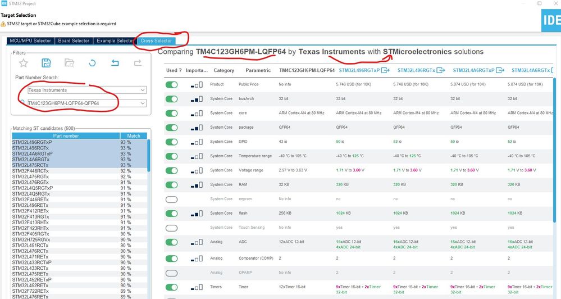Click importance bars icon in Timer row
The height and width of the screenshot is (299, 561).
coord(197,287)
